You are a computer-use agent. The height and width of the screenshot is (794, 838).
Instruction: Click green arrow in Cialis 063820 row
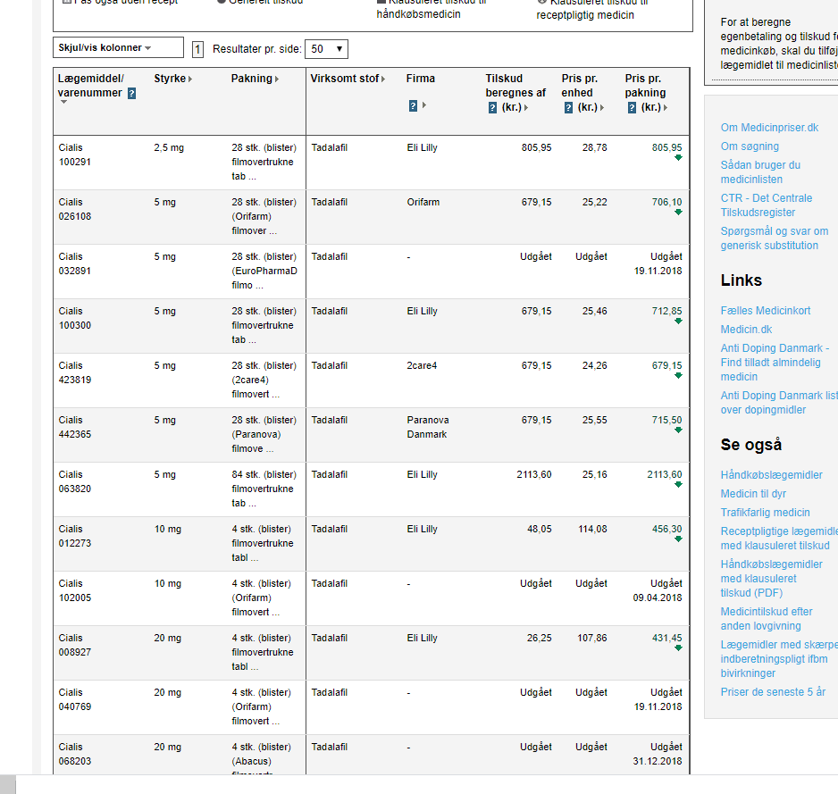pos(678,485)
